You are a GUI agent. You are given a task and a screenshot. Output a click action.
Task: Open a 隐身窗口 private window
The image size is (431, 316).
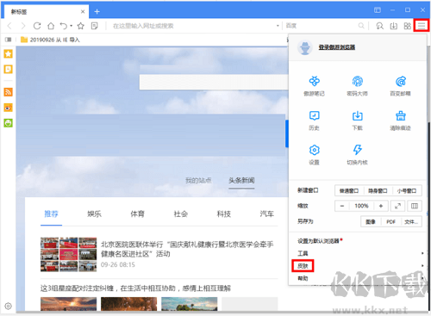(x=378, y=191)
